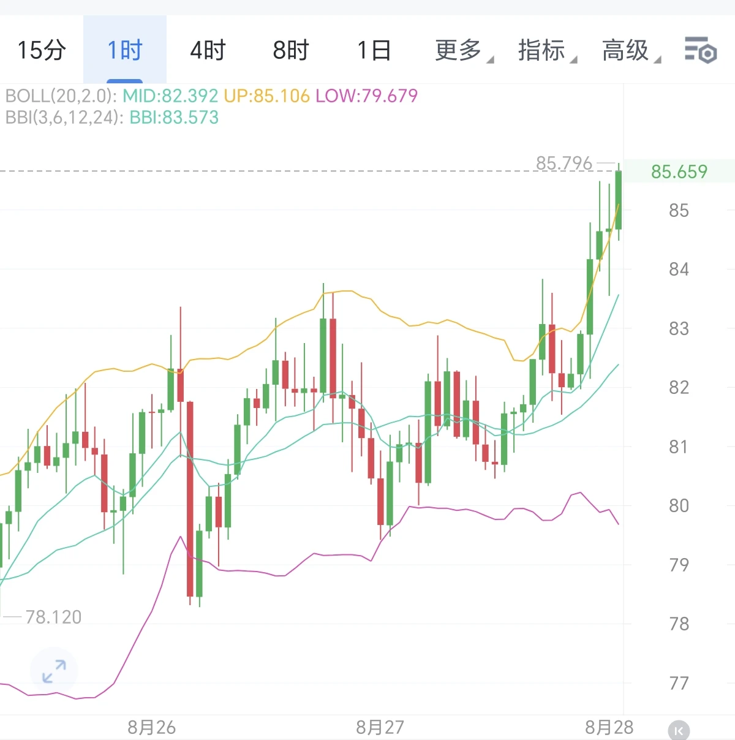Viewport: 735px width, 740px height.
Task: Tap the fullscreen expand arrows icon
Action: [54, 671]
